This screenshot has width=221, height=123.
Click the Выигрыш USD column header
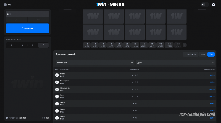pos(209,69)
